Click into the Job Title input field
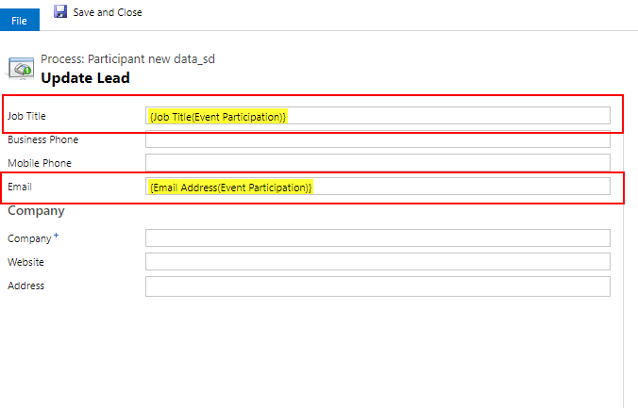Screen dimensions: 638x408 click(378, 115)
